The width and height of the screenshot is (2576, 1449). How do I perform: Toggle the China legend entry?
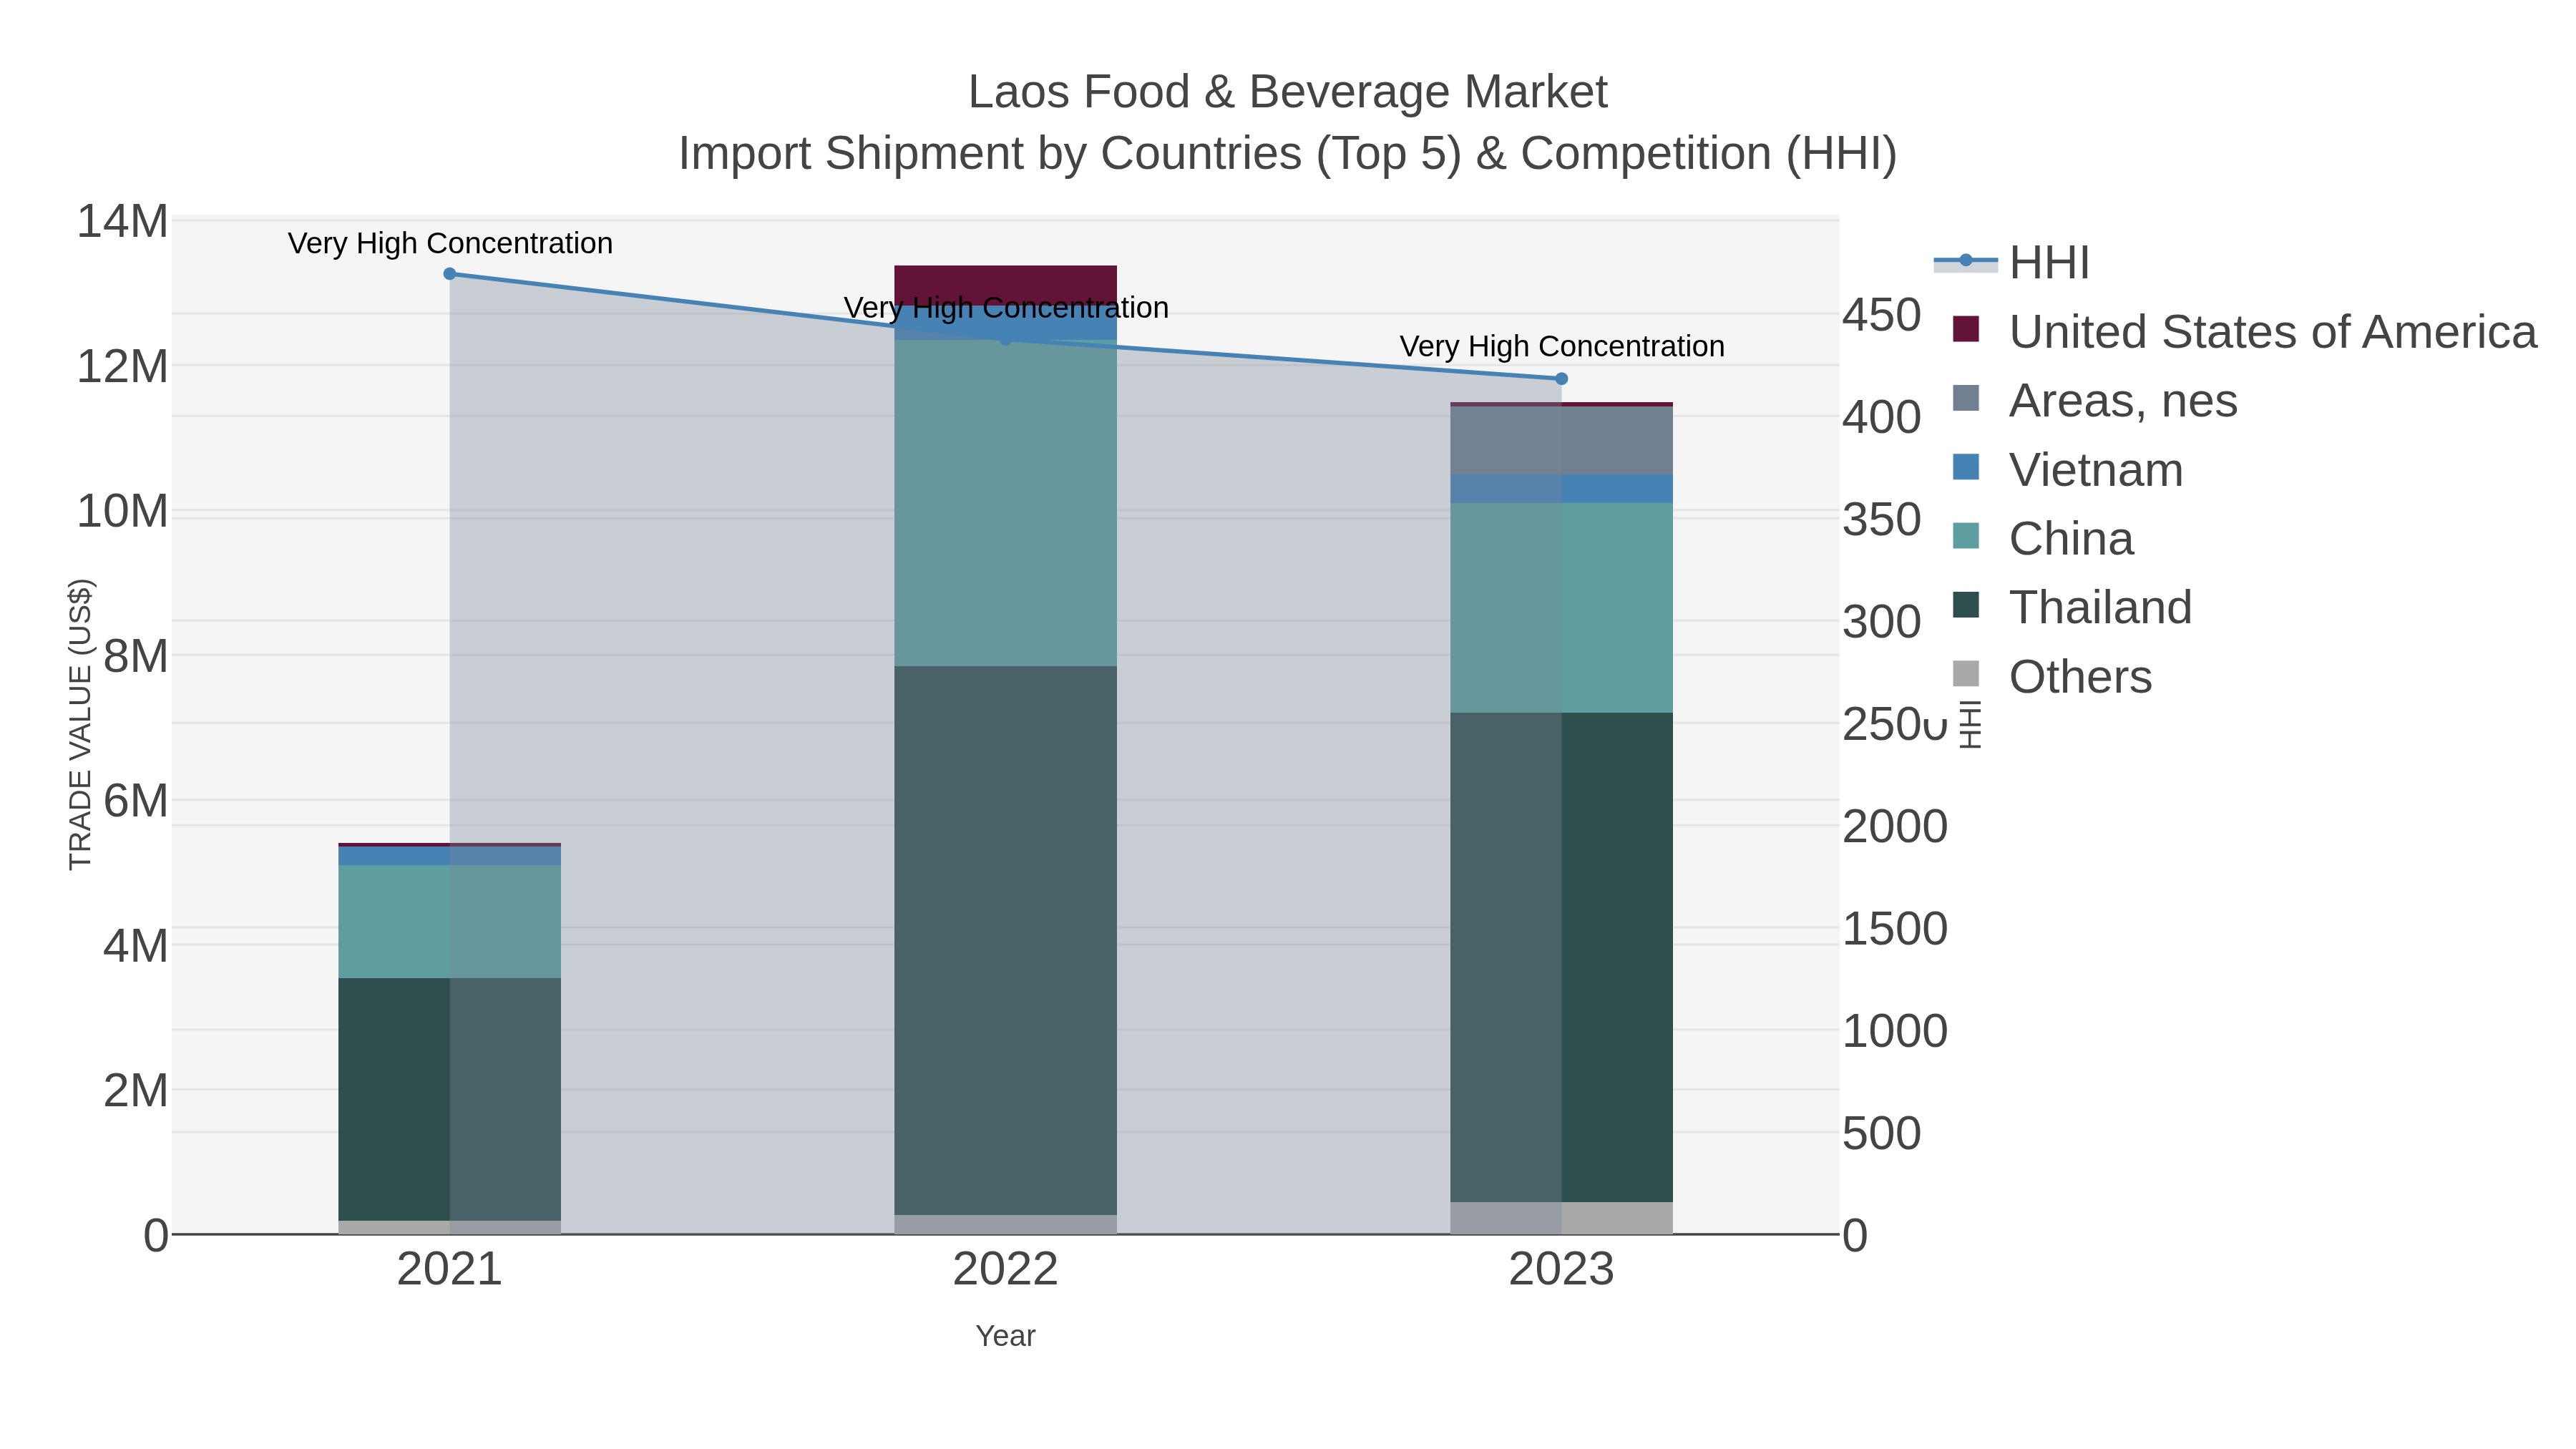click(2043, 538)
